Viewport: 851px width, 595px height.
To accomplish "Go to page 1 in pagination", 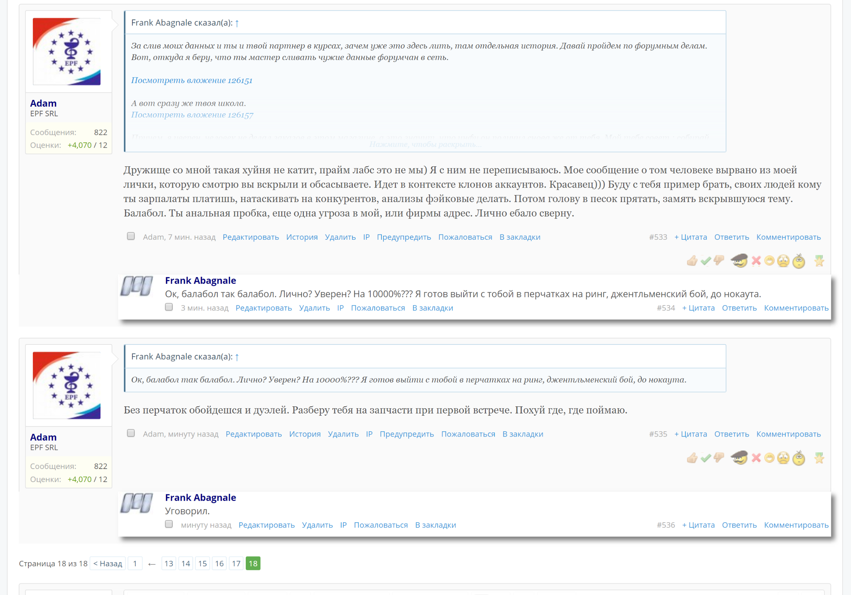I will pyautogui.click(x=135, y=563).
